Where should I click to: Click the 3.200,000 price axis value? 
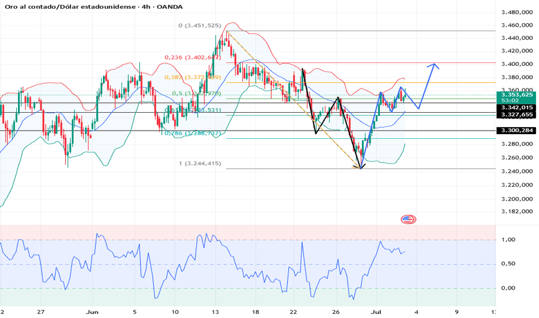pyautogui.click(x=517, y=199)
